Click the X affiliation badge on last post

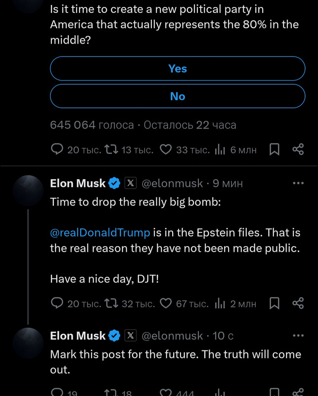click(x=131, y=336)
